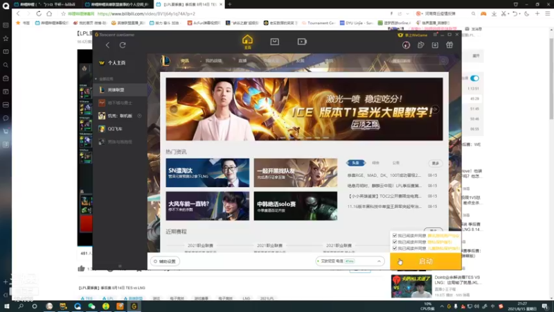Click the taskbar clock showing 21:27
554x312 pixels.
522,306
